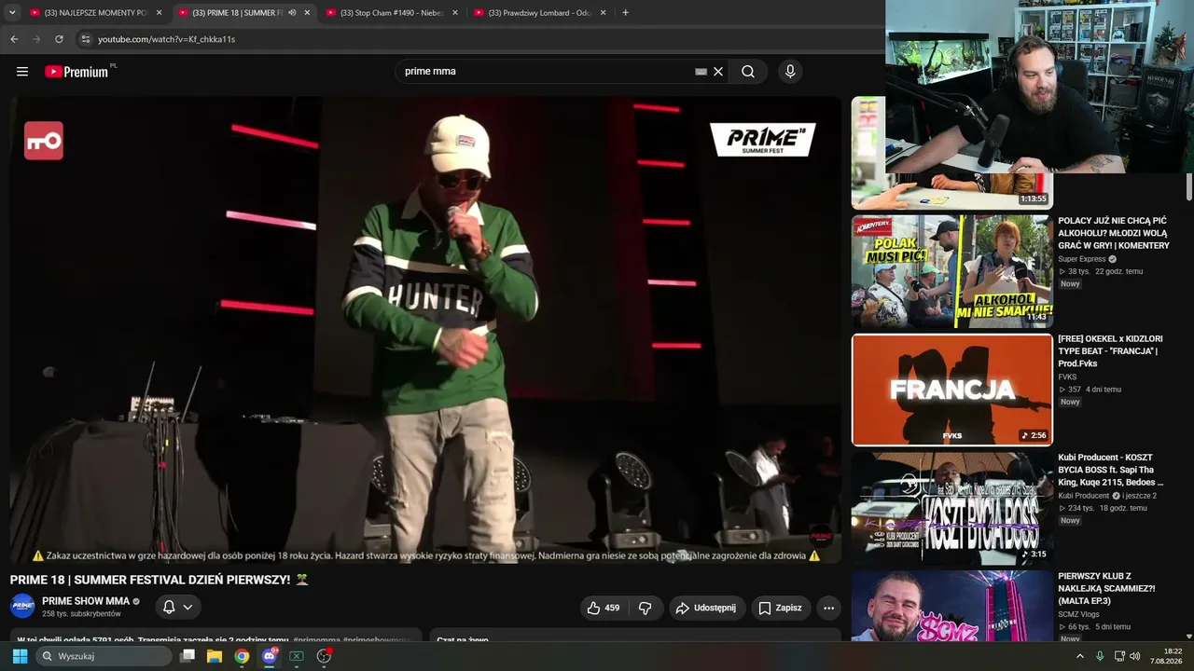Image resolution: width=1194 pixels, height=671 pixels.
Task: Open Google Chrome from taskbar
Action: [x=242, y=656]
